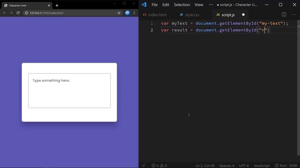This screenshot has height=168, width=300.
Task: View site information icon in address bar
Action: point(26,13)
